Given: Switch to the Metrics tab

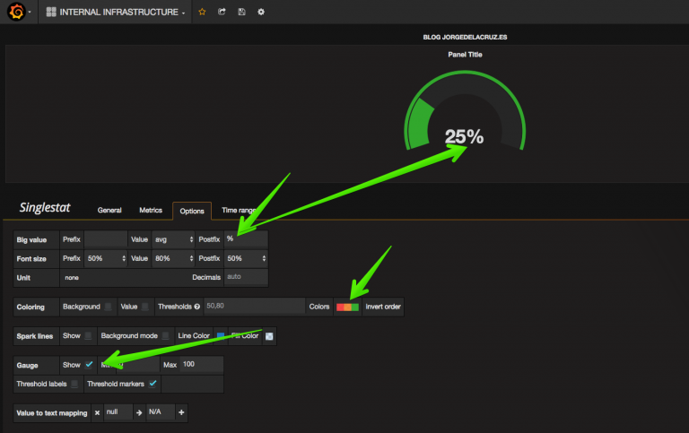Looking at the screenshot, I should tap(151, 211).
